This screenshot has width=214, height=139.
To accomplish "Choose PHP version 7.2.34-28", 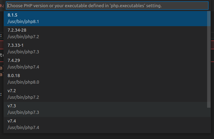I will pyautogui.click(x=17, y=30).
